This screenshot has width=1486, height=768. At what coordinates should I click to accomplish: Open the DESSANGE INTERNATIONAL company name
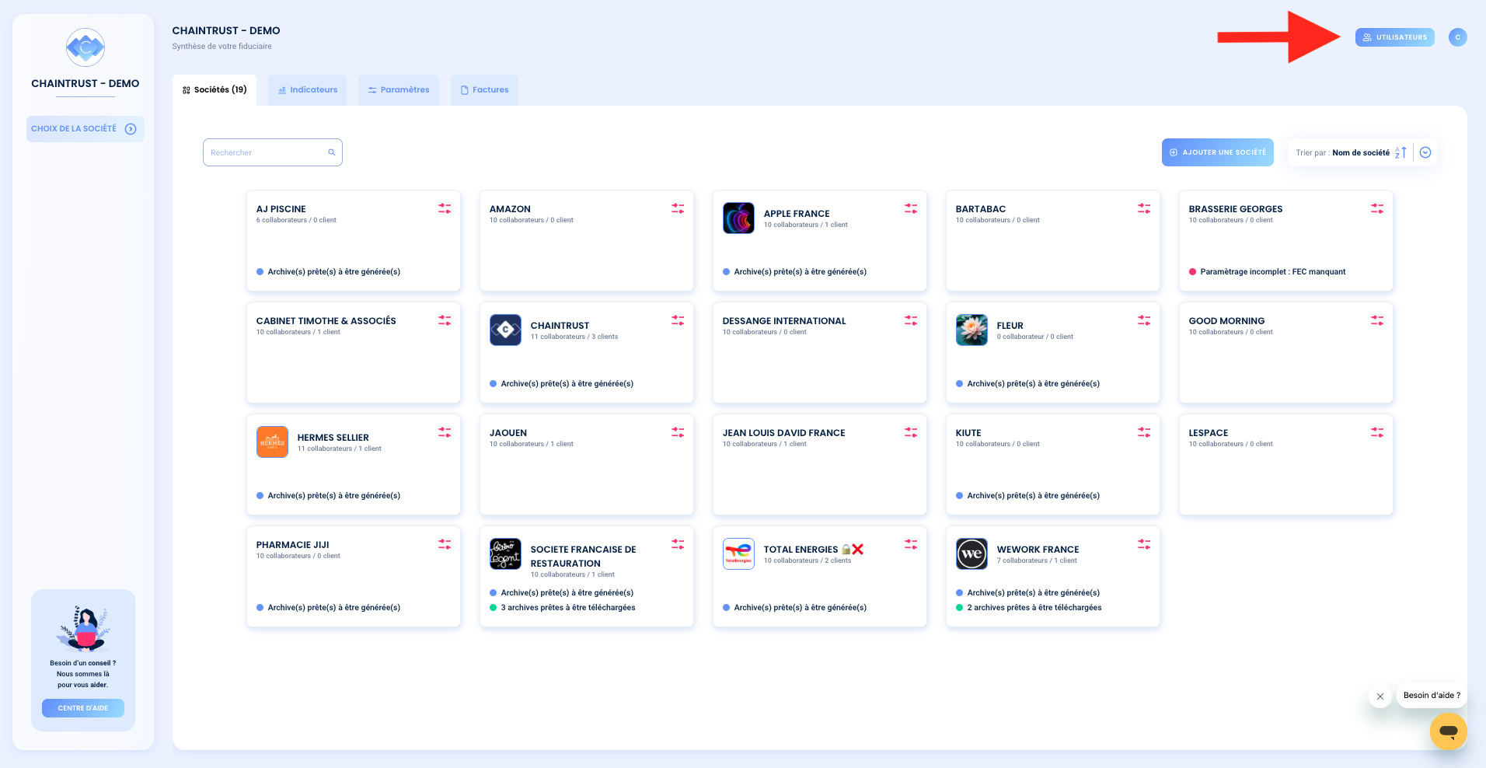[x=784, y=321]
